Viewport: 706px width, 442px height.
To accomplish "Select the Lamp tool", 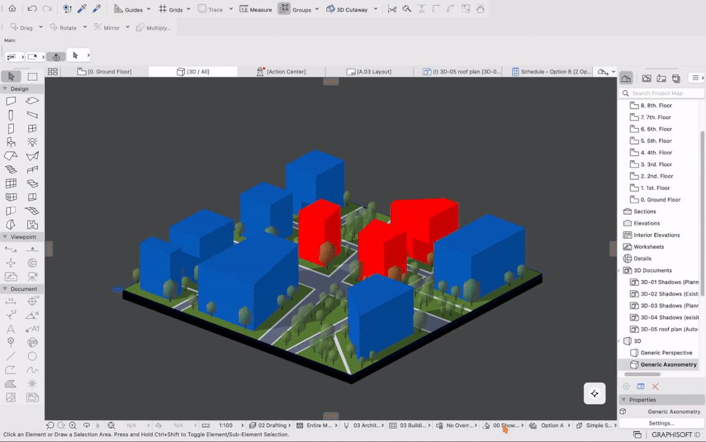I will (32, 142).
